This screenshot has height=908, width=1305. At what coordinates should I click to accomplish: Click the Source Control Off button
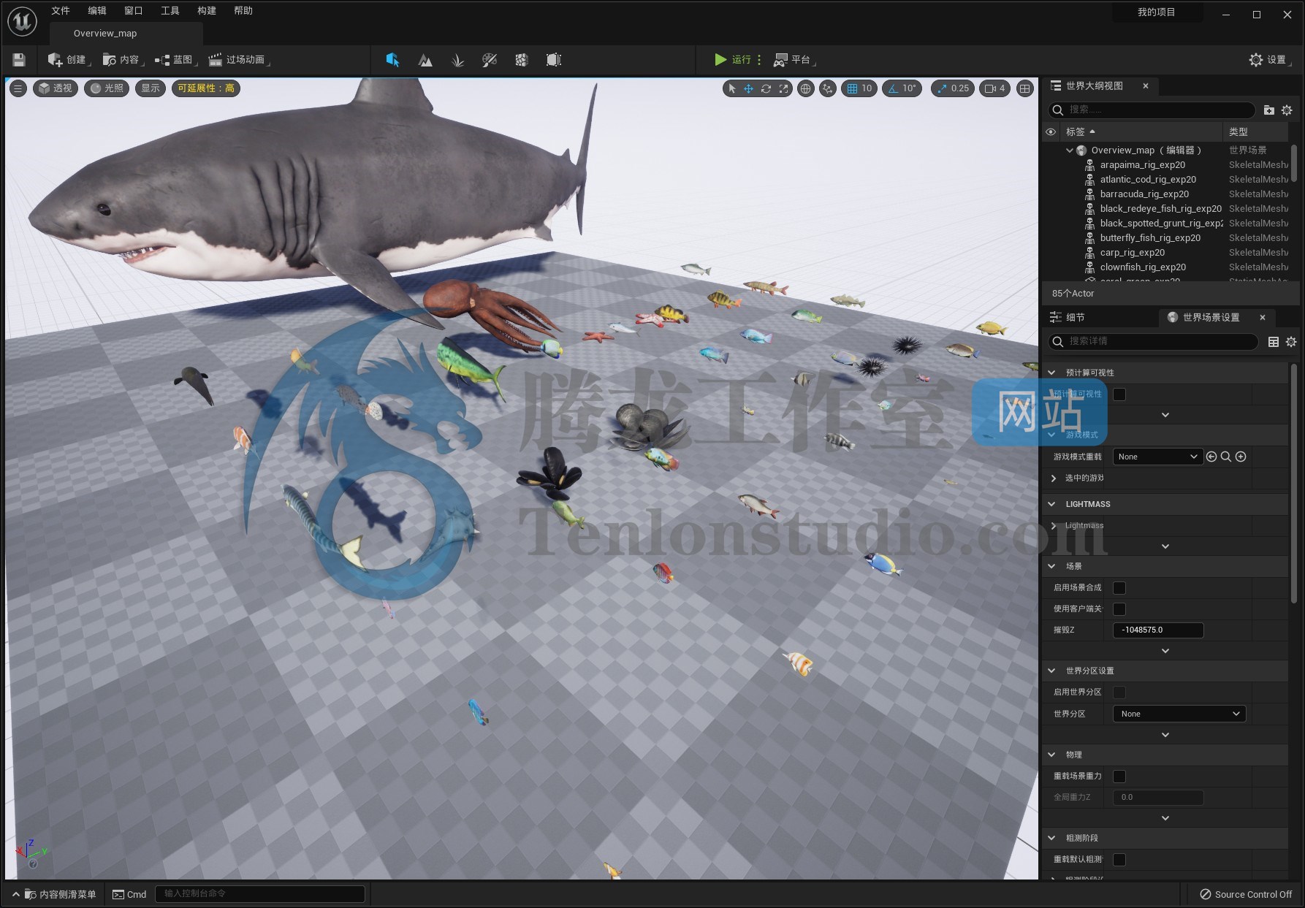(1245, 893)
